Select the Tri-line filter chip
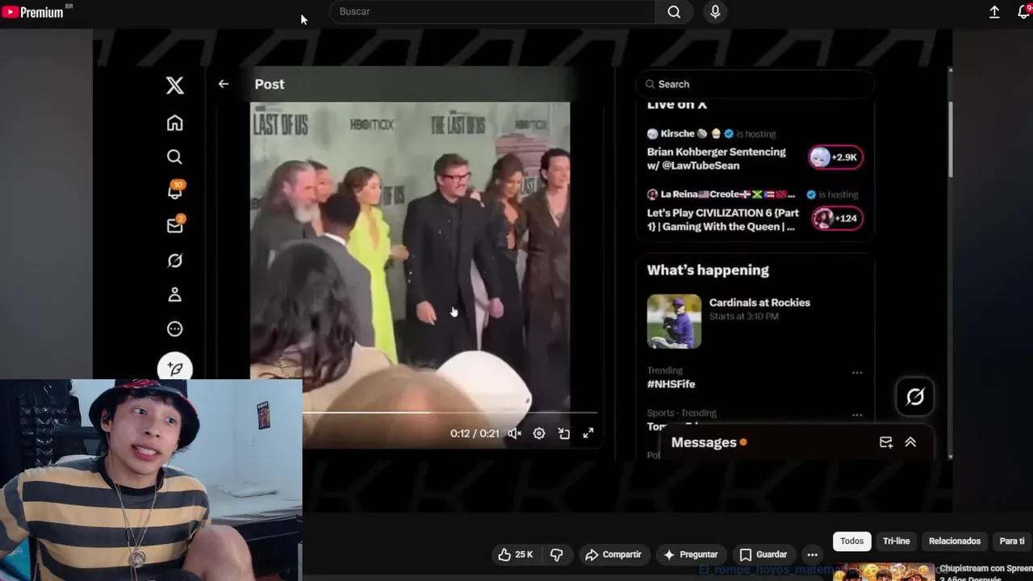This screenshot has width=1033, height=581. (896, 541)
